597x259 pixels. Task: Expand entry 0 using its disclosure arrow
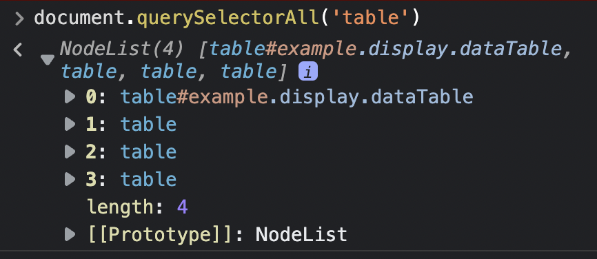70,97
